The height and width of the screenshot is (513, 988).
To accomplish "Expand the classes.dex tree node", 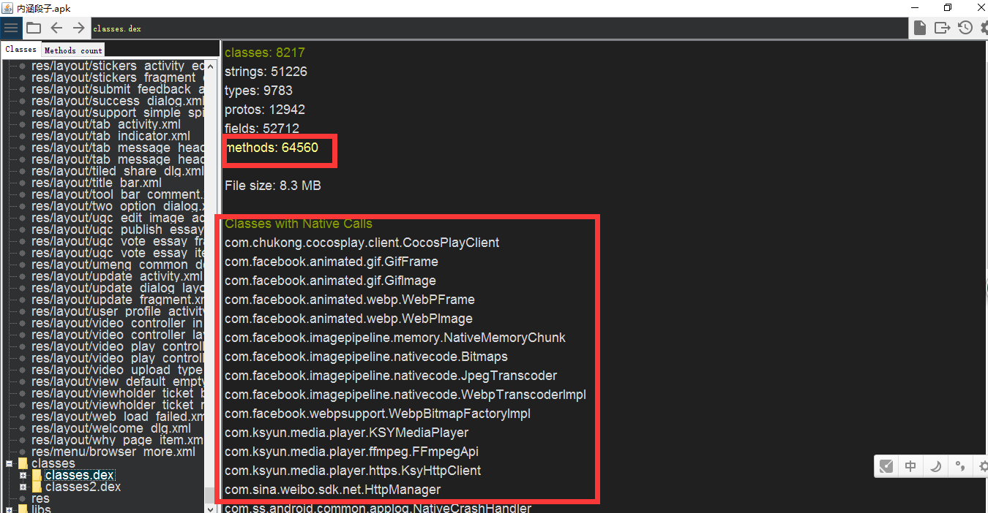I will pyautogui.click(x=23, y=476).
